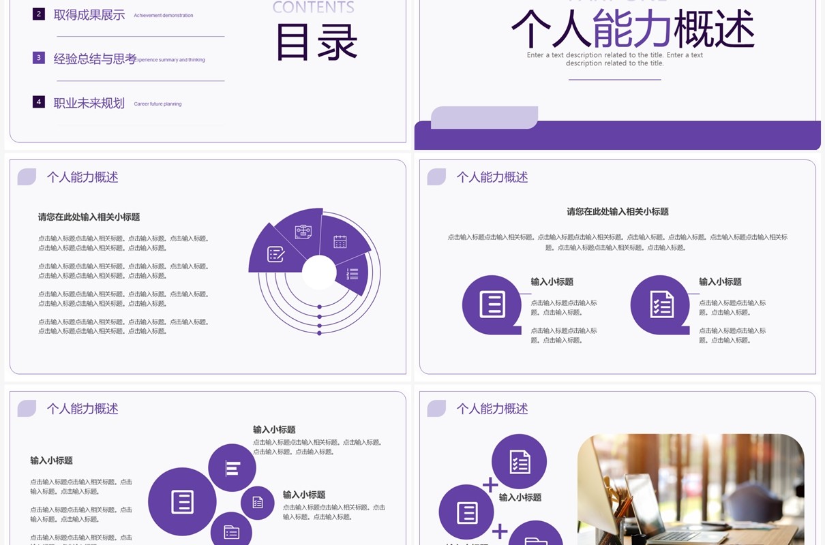Click the large document icon circle in bubble cluster slide
Screen dimensions: 825x545
(x=182, y=501)
